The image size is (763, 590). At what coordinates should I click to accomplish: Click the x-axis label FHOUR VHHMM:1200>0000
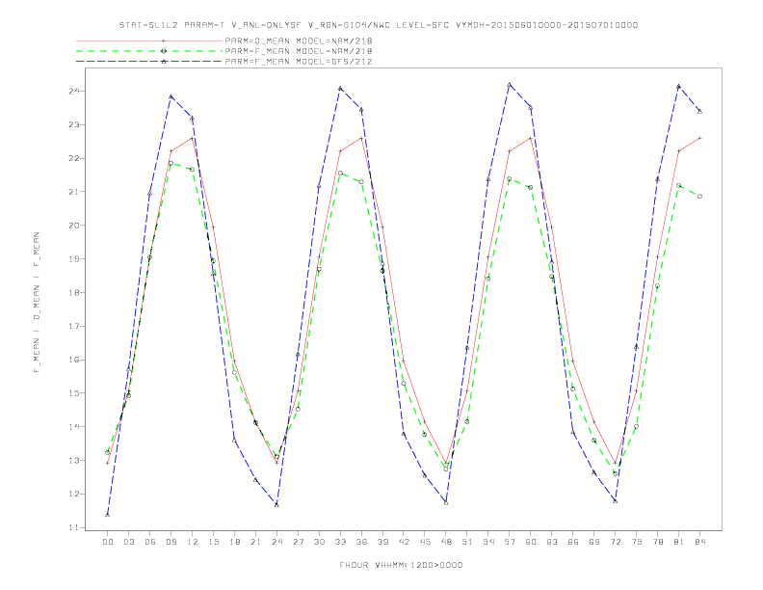(x=401, y=565)
